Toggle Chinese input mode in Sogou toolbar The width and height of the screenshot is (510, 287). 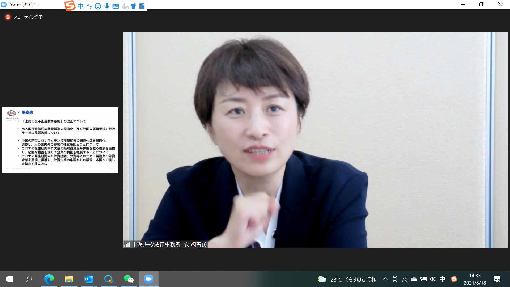[x=80, y=6]
